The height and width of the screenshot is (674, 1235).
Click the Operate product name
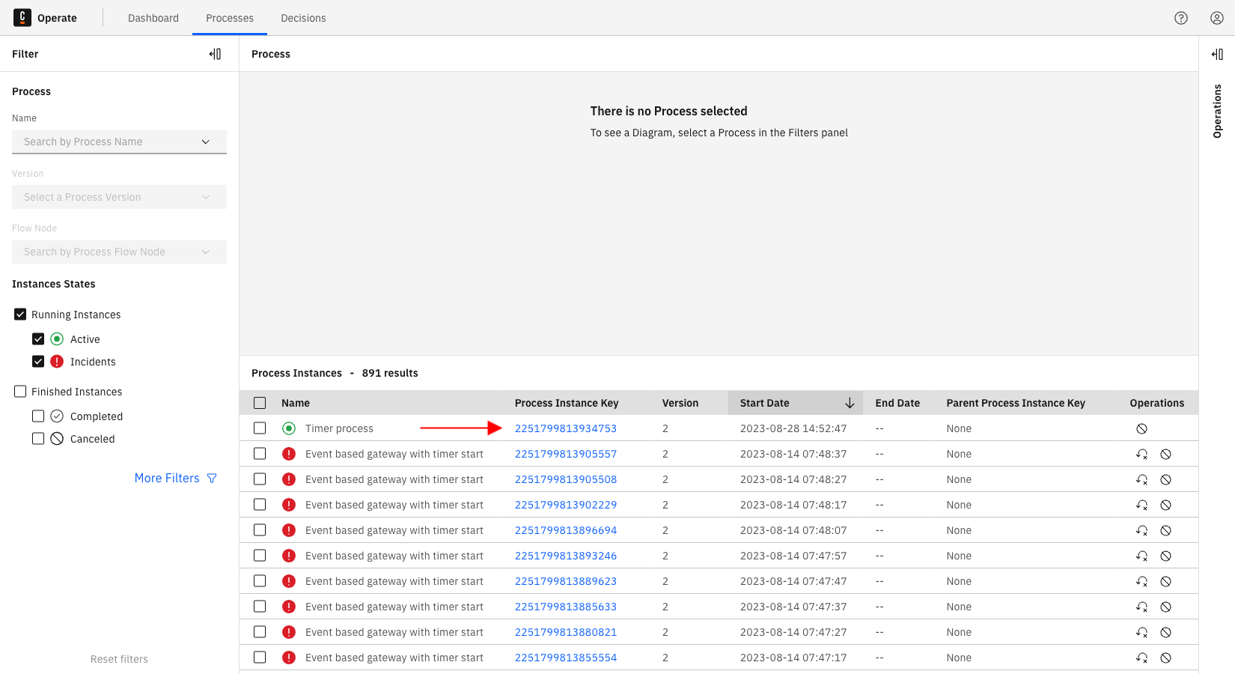point(57,18)
